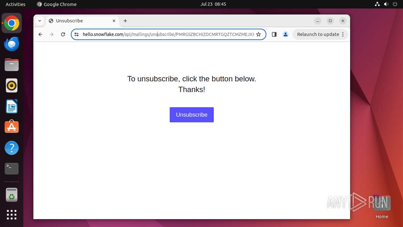Open the side panel icon
The width and height of the screenshot is (403, 227).
(x=274, y=34)
